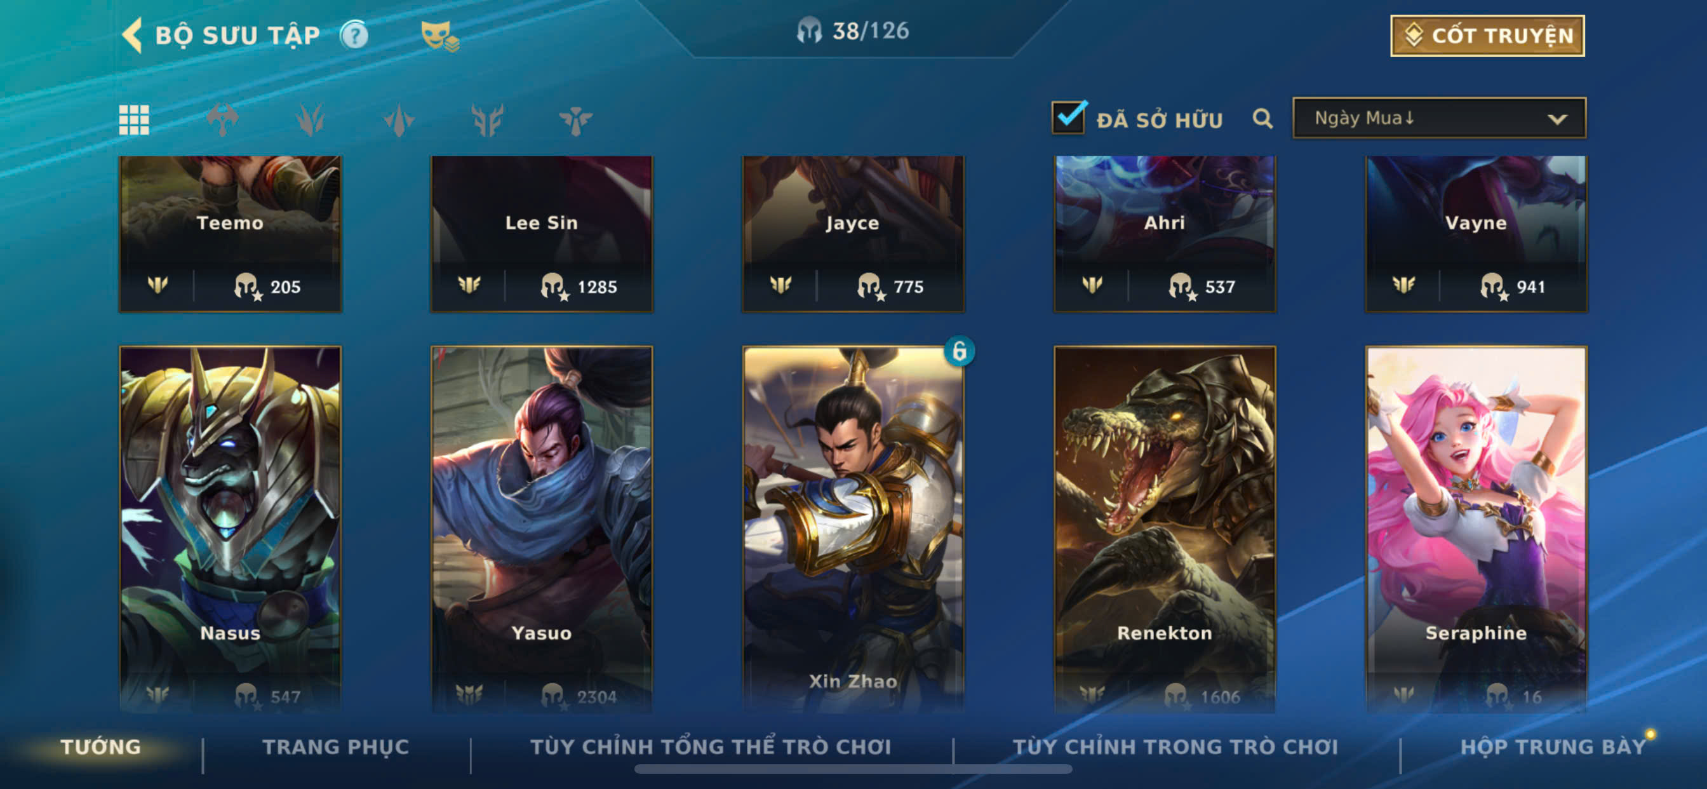Expand the Ngày Mua sort dropdown
This screenshot has height=789, width=1707.
1438,118
